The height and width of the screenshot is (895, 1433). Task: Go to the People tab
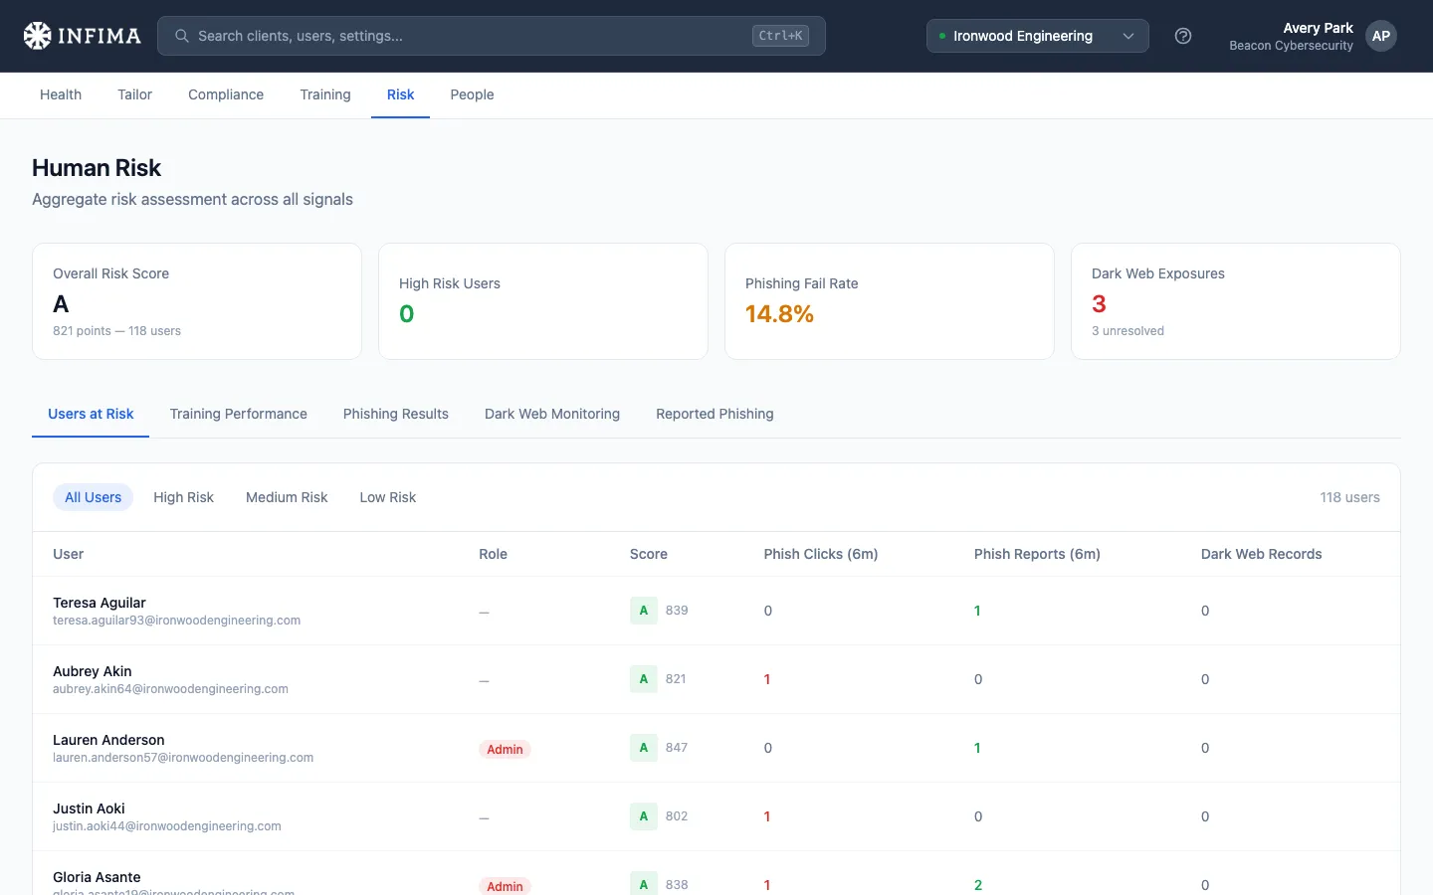(x=472, y=94)
